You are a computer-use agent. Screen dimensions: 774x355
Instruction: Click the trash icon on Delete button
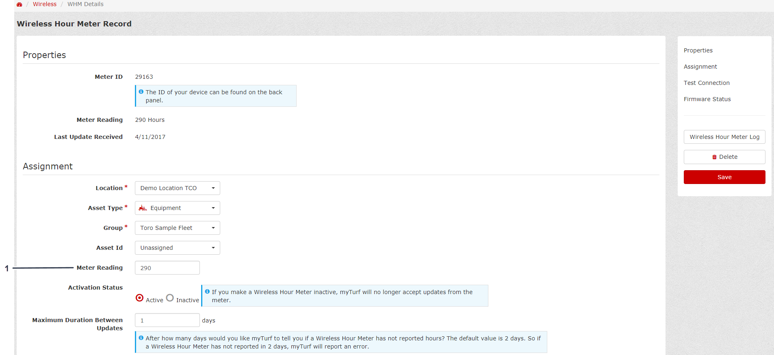coord(714,157)
